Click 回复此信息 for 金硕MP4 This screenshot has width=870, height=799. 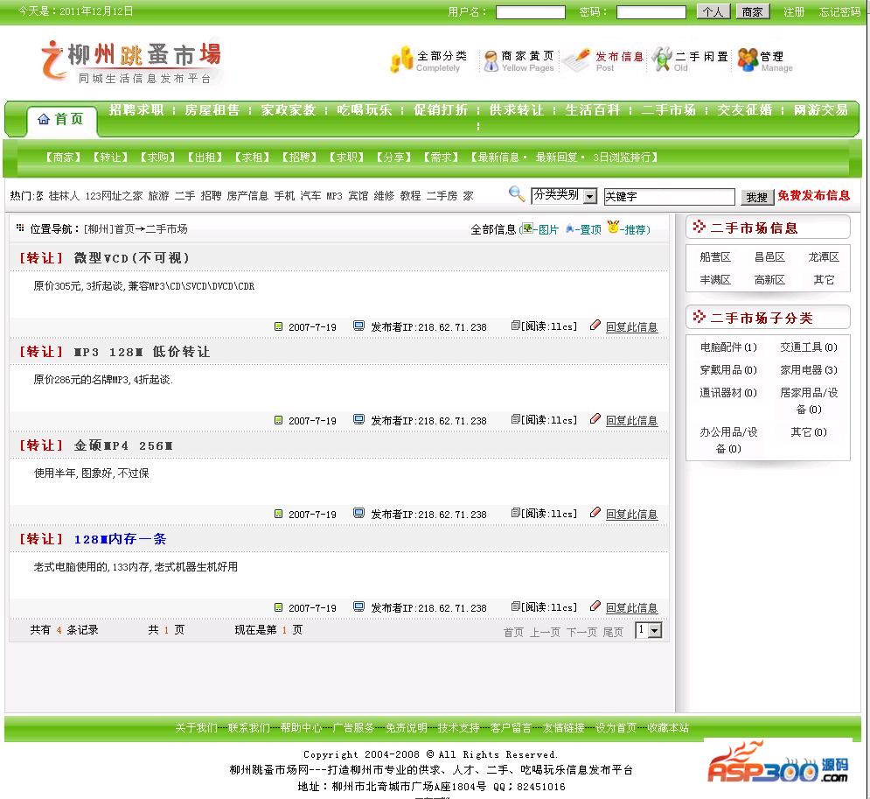631,515
